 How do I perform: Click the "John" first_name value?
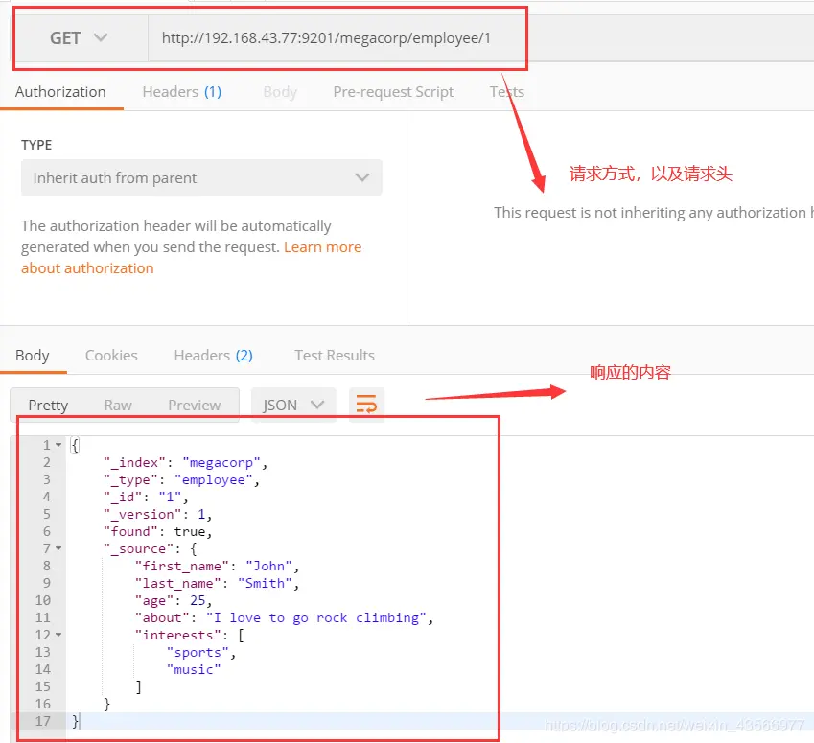click(x=268, y=566)
